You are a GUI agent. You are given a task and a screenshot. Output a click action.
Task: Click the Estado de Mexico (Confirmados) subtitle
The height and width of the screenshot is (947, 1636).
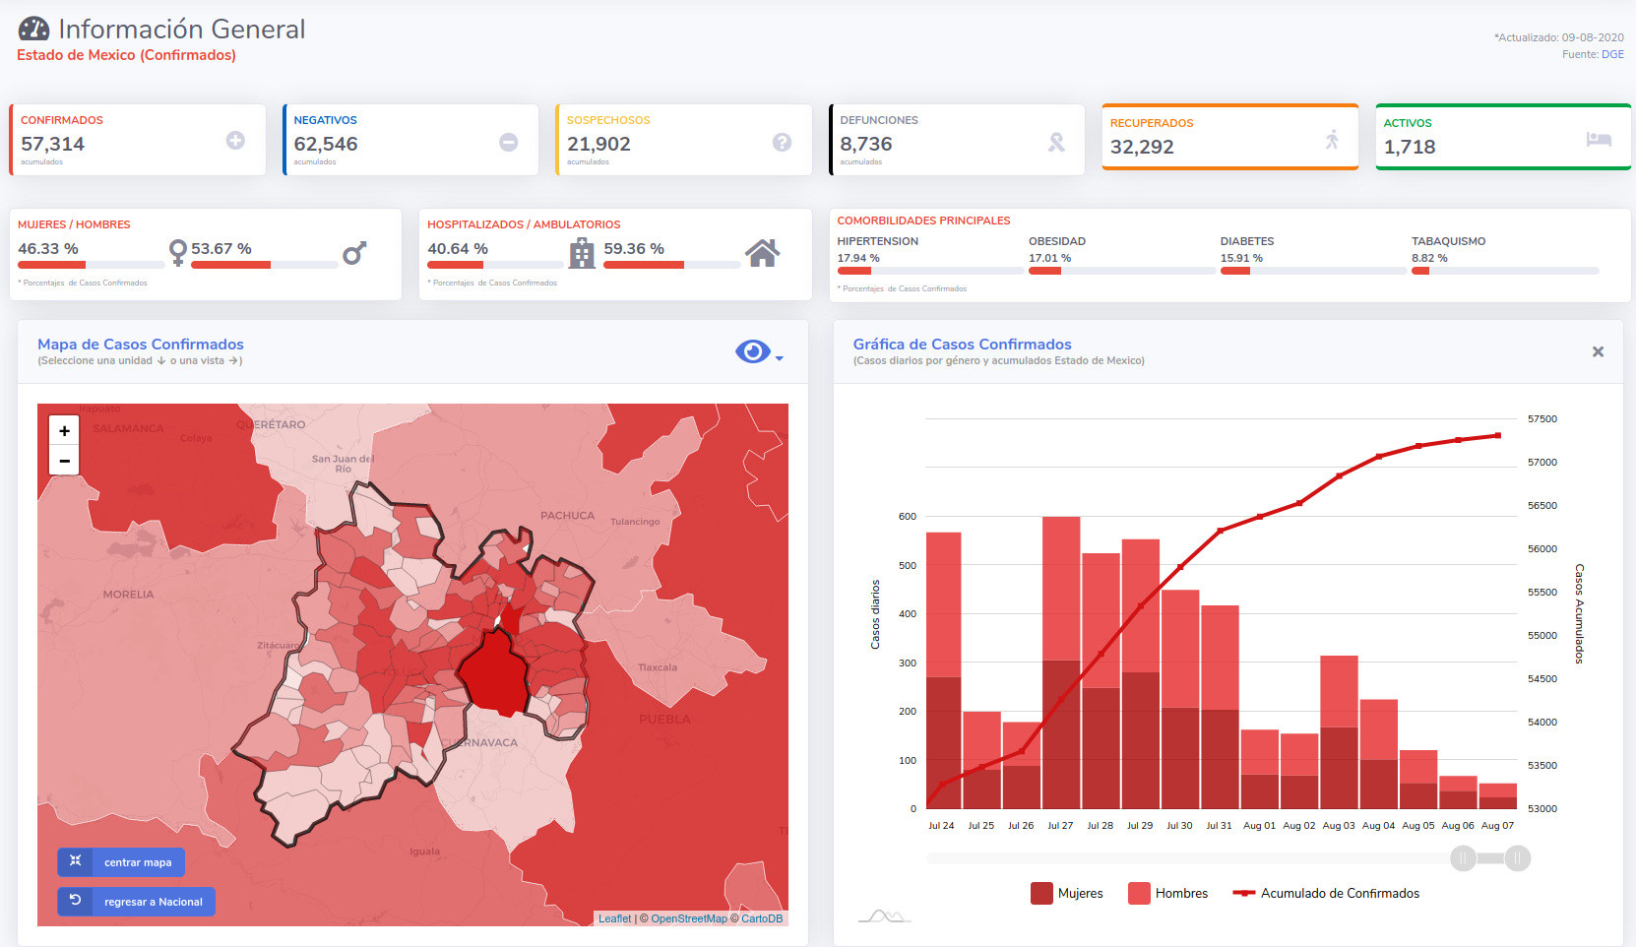click(x=126, y=55)
